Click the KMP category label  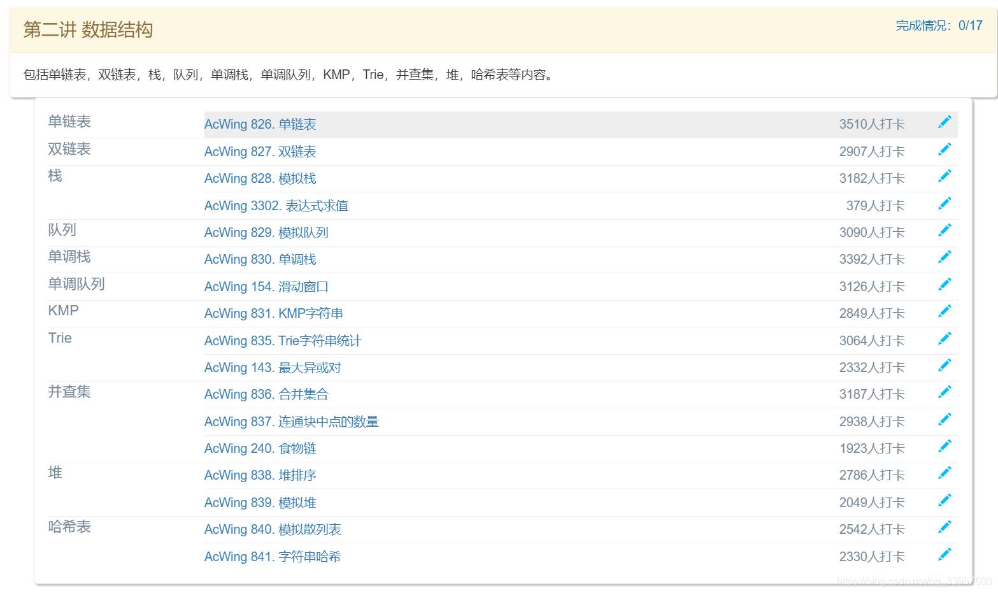(x=64, y=311)
